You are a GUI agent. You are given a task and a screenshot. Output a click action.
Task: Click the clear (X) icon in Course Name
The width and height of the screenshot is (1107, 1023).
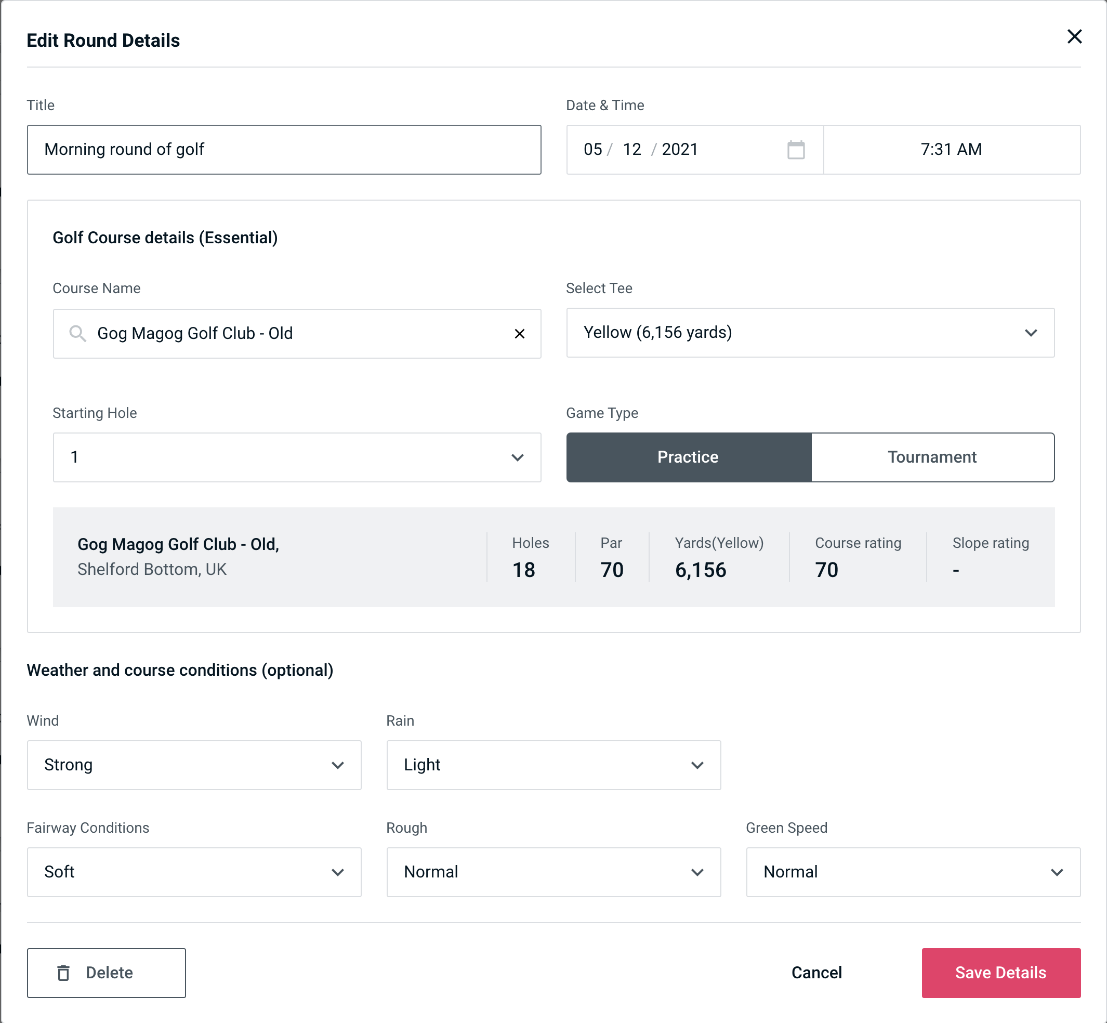[x=520, y=334]
